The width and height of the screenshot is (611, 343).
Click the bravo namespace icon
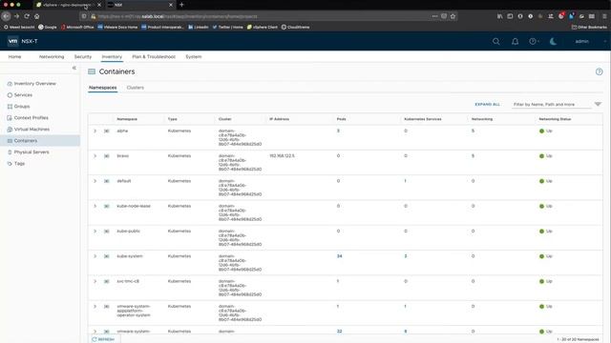click(106, 156)
